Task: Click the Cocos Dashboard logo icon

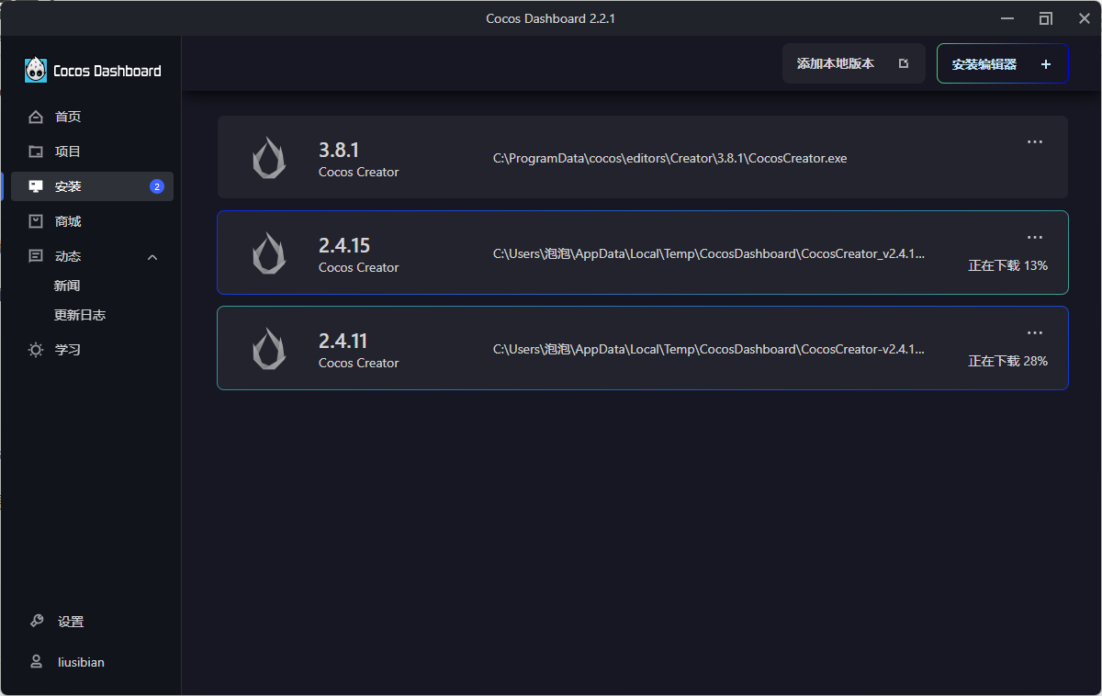Action: click(x=36, y=70)
